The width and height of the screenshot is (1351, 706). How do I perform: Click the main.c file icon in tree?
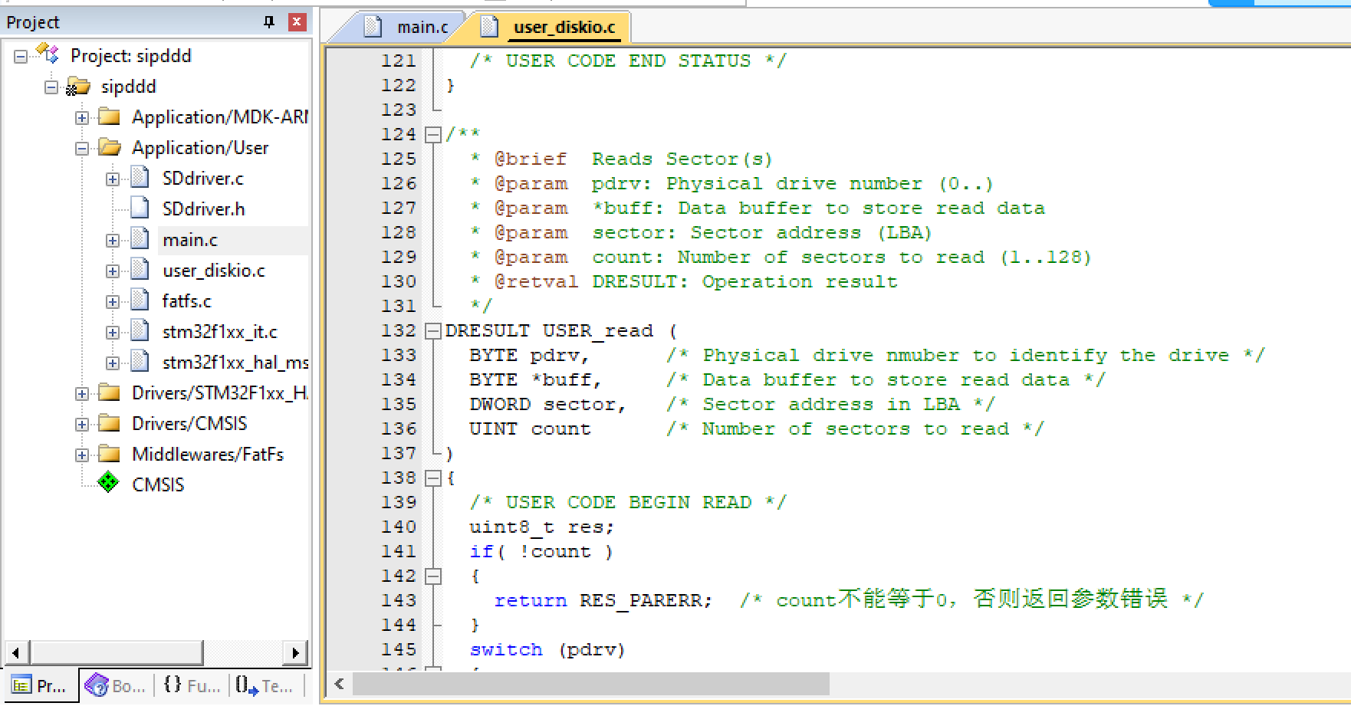coord(140,239)
